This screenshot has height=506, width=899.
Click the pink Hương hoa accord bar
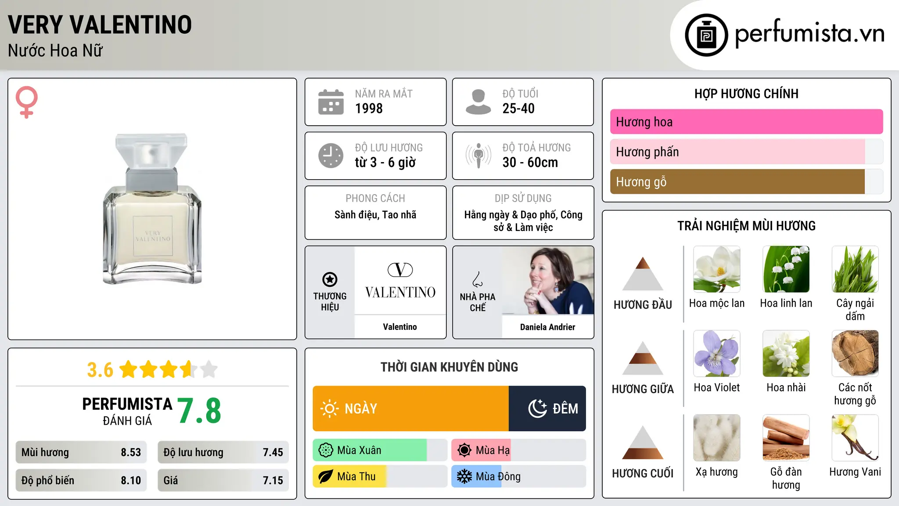[x=747, y=122]
